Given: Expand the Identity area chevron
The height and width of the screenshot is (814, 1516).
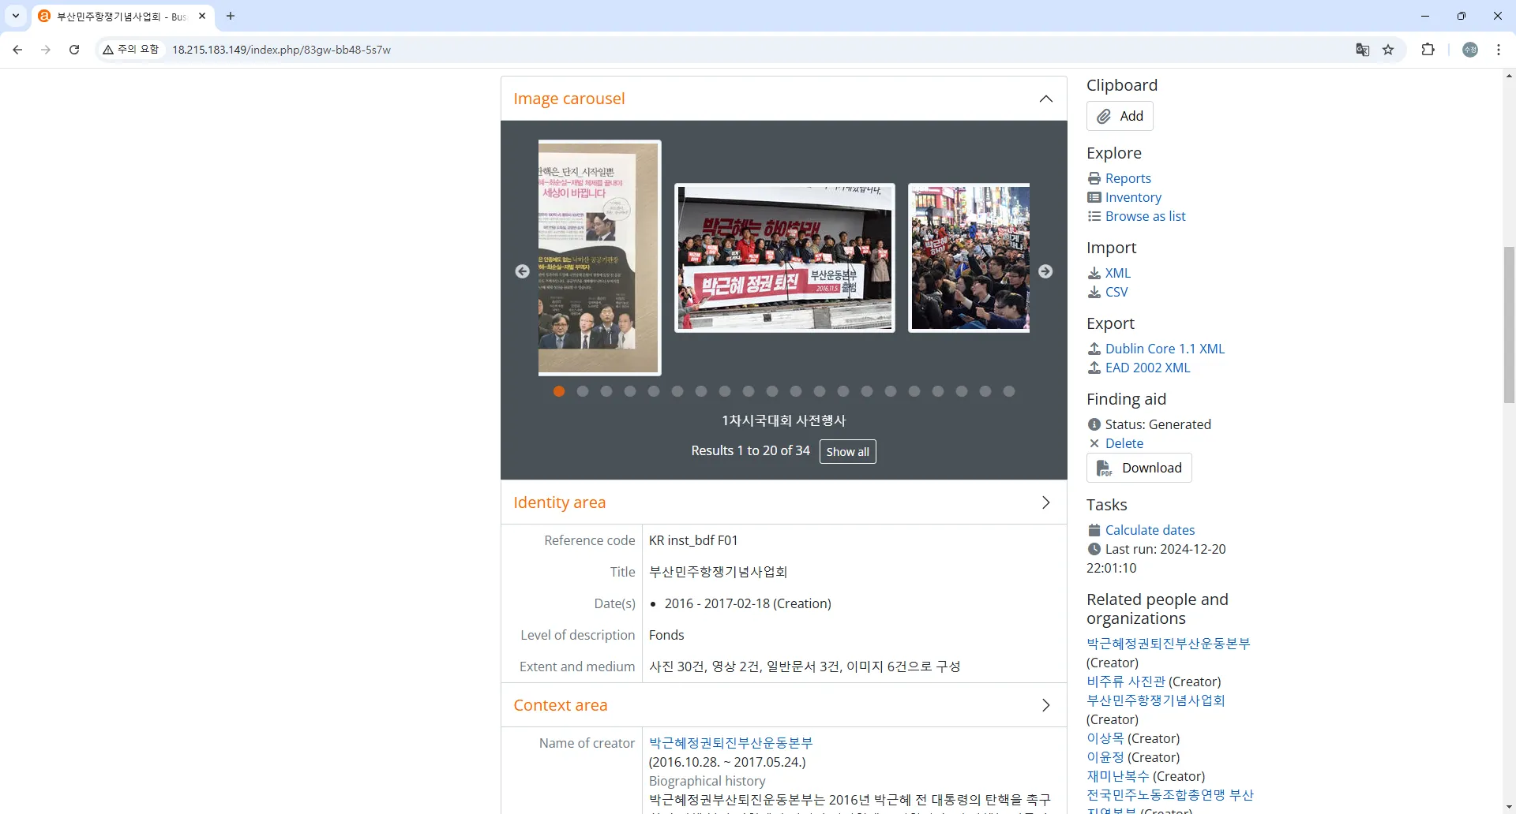Looking at the screenshot, I should (x=1046, y=502).
